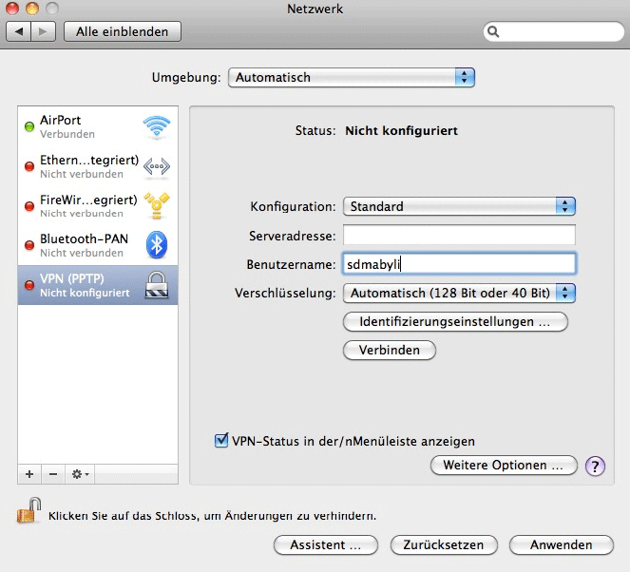
Task: Click Zurücksetzen to revert changes
Action: (444, 544)
